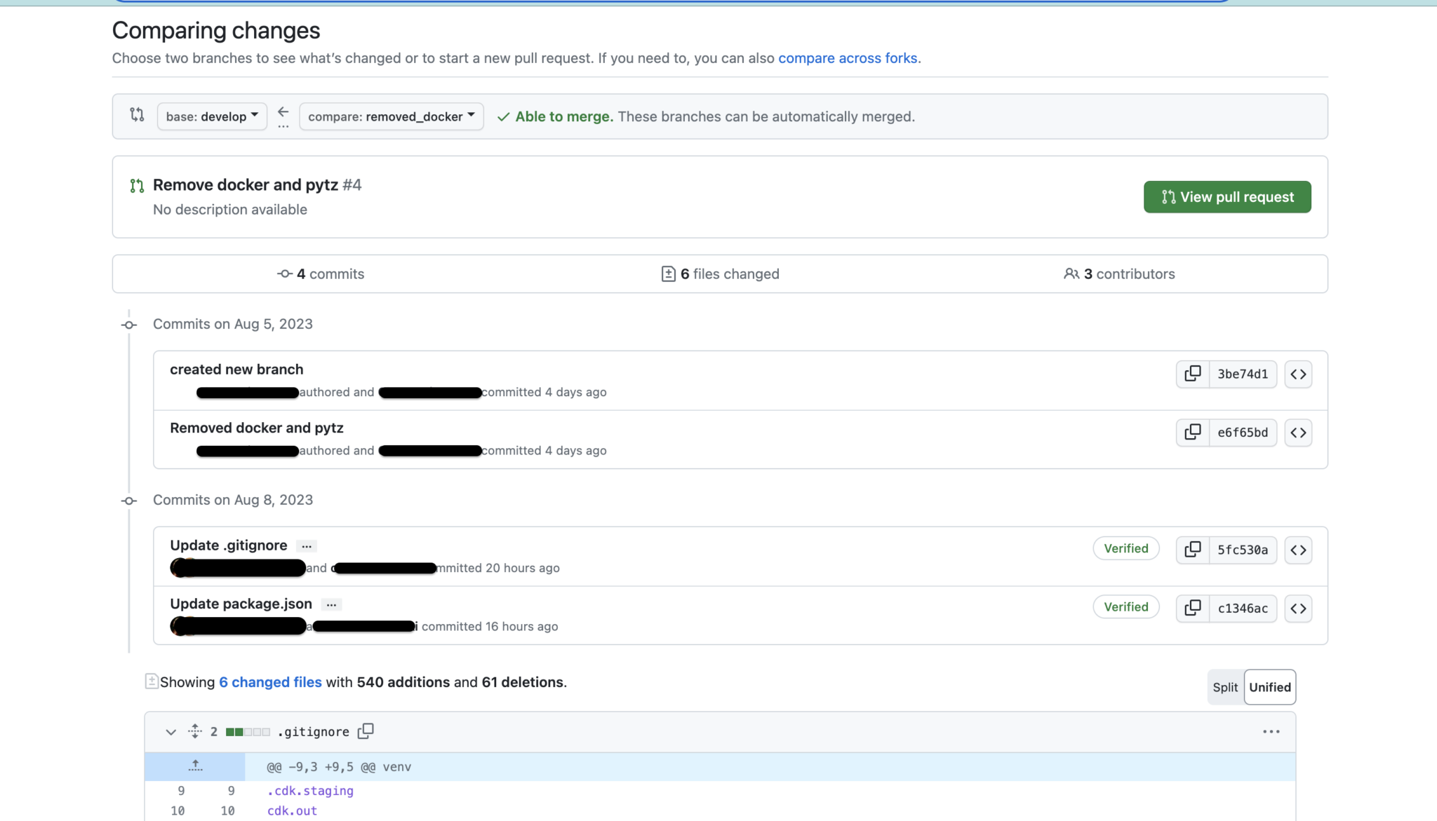Copy the .gitignore file path

(x=366, y=731)
